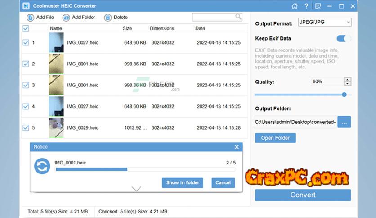Click the Delete toolbar icon

108,18
